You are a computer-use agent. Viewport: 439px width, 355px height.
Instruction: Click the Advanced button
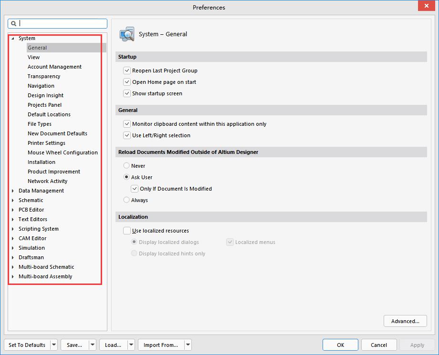405,321
